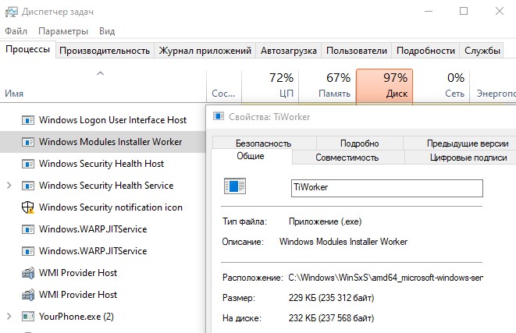Select Windows Modules Installer Worker row

click(103, 142)
